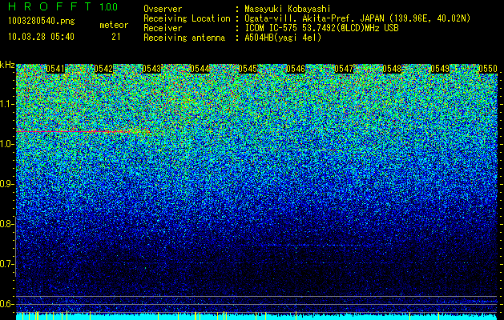Viewport: 504px width, 320px height.
Task: Select the filename 1003280540.png
Action: pos(42,22)
